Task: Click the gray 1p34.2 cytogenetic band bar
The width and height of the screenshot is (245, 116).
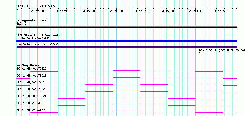Action: pos(127,27)
